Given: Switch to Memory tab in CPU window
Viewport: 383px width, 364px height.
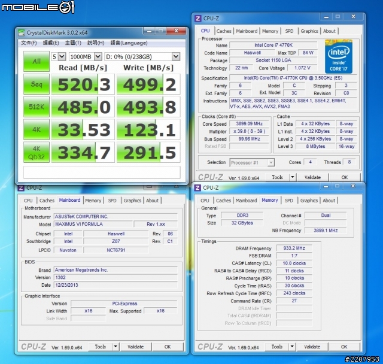Looking at the screenshot, I should click(x=270, y=31).
